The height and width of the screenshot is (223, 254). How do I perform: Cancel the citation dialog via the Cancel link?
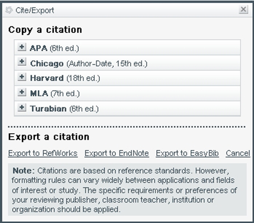(x=237, y=153)
